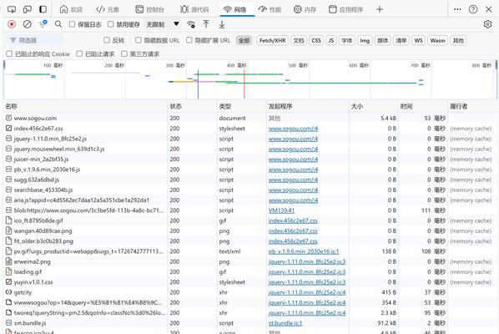
Task: Select the 全部 all filter button
Action: coord(244,40)
